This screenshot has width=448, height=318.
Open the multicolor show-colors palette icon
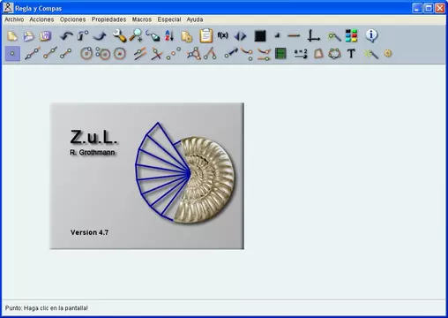(x=351, y=35)
